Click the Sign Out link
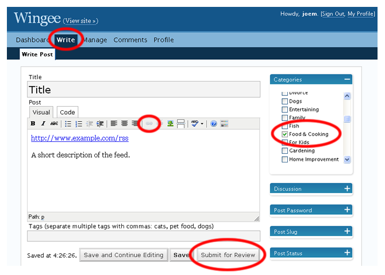The width and height of the screenshot is (385, 275). (333, 14)
